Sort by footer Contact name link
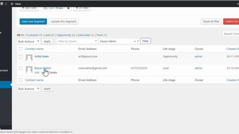This screenshot has height=134, width=239. [34, 80]
